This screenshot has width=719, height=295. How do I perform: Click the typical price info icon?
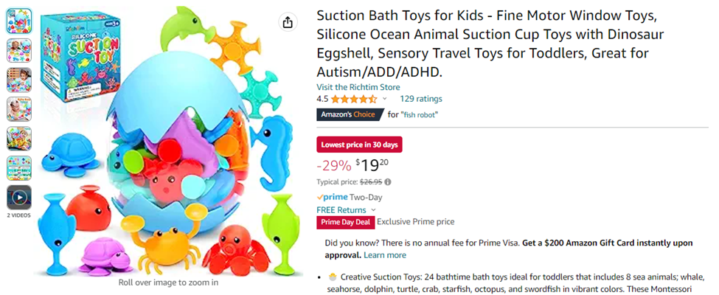point(388,182)
